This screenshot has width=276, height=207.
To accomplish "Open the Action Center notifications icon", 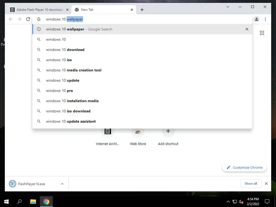I will [267, 202].
